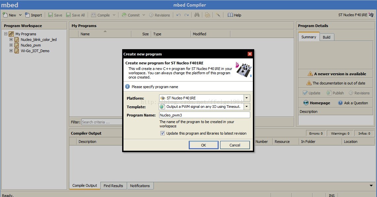This screenshot has height=197, width=377.
Task: Click the Filter search criteria field
Action: (102, 122)
